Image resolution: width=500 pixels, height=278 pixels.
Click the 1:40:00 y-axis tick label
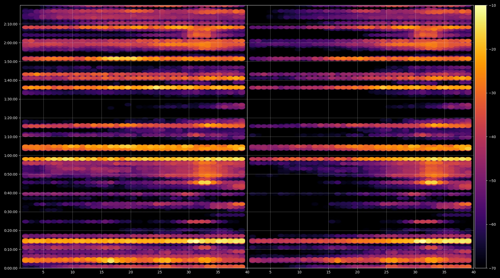[11, 80]
